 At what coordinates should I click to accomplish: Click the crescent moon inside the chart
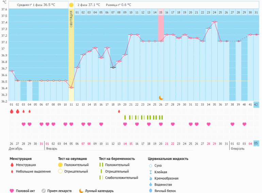[x=161, y=98]
